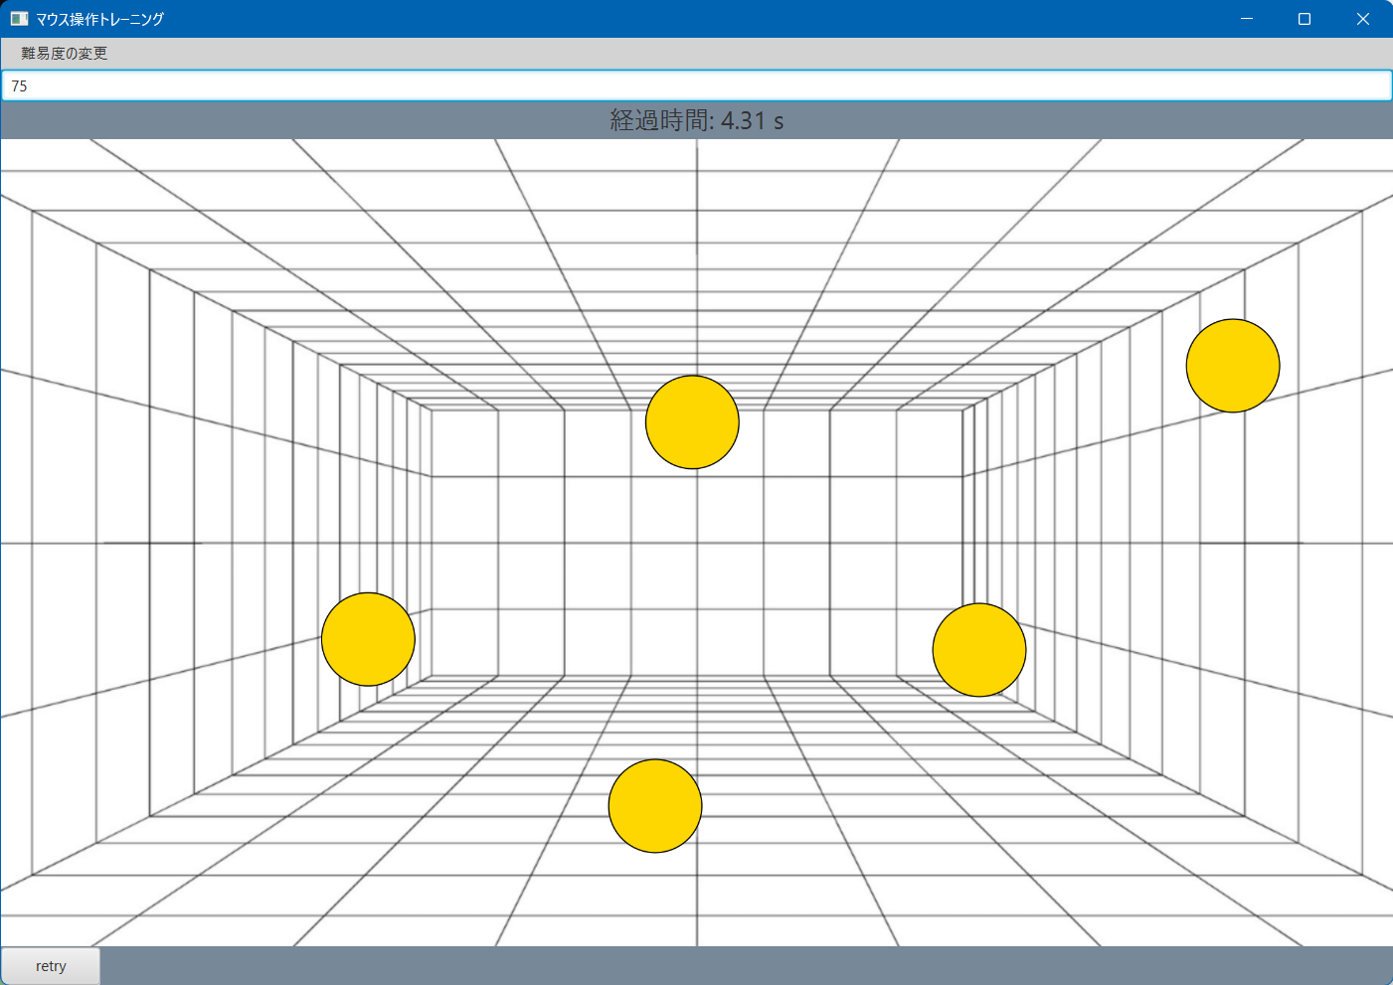Click the lowest yellow circle on the floor
This screenshot has height=985, width=1393.
tap(655, 806)
